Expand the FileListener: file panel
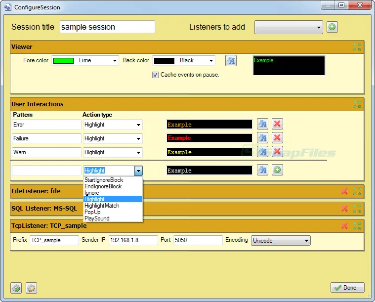 (x=357, y=191)
